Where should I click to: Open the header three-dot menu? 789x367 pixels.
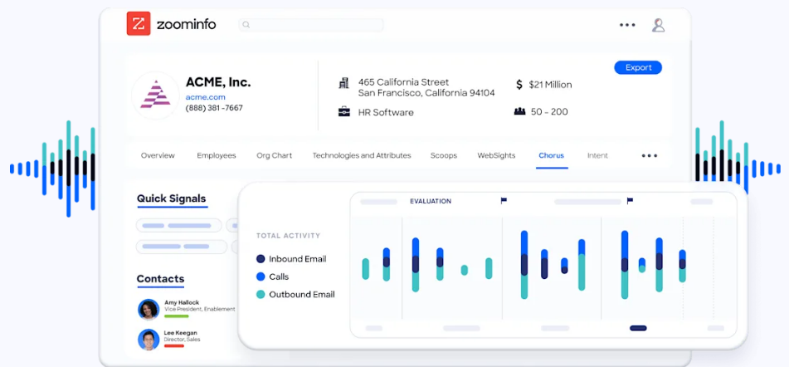pos(627,25)
